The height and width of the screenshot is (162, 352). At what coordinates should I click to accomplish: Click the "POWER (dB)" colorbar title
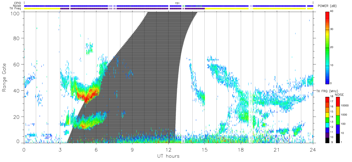(327, 6)
